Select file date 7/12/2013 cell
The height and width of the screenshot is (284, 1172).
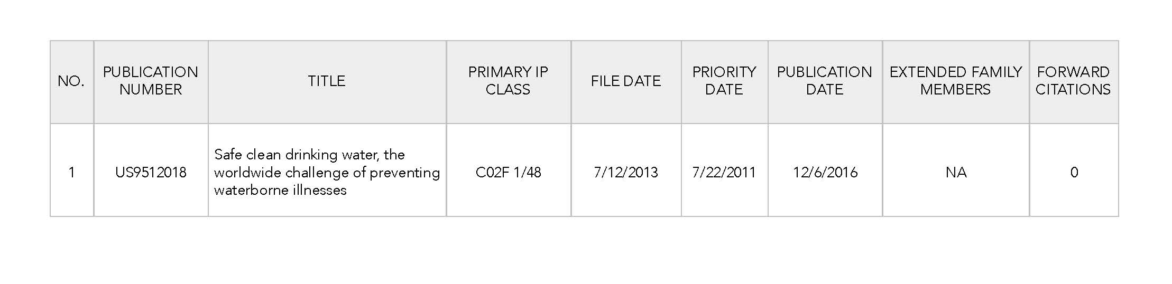pos(626,173)
